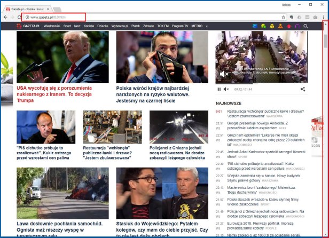Click the page scrollbar up arrow
Screen dimensions: 329x238
pos(326,24)
